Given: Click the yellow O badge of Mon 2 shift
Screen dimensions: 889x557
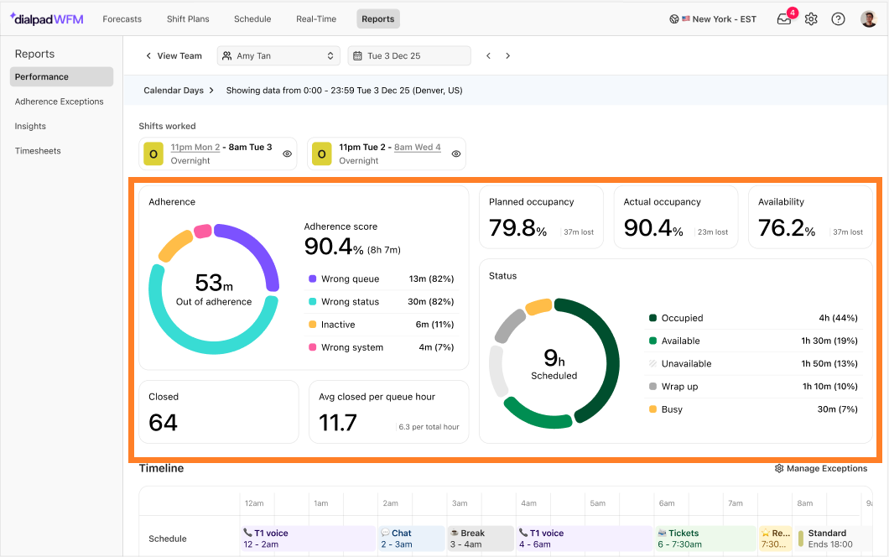Looking at the screenshot, I should click(x=153, y=154).
